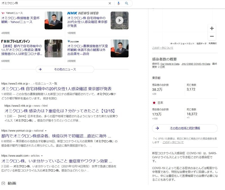Click the JIJI.COM source logo

pos(73,41)
